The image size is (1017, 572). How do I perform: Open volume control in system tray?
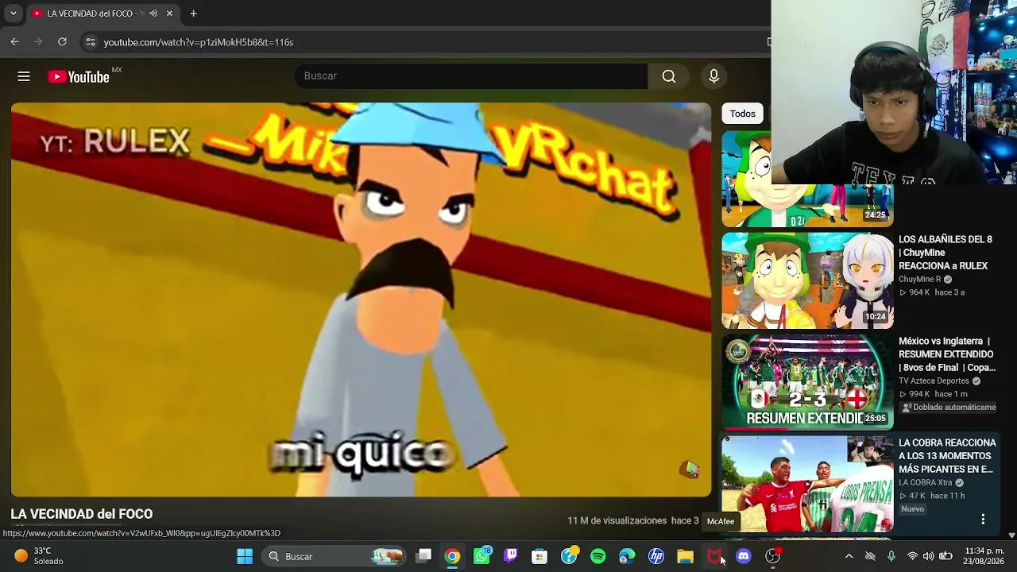[x=928, y=556]
